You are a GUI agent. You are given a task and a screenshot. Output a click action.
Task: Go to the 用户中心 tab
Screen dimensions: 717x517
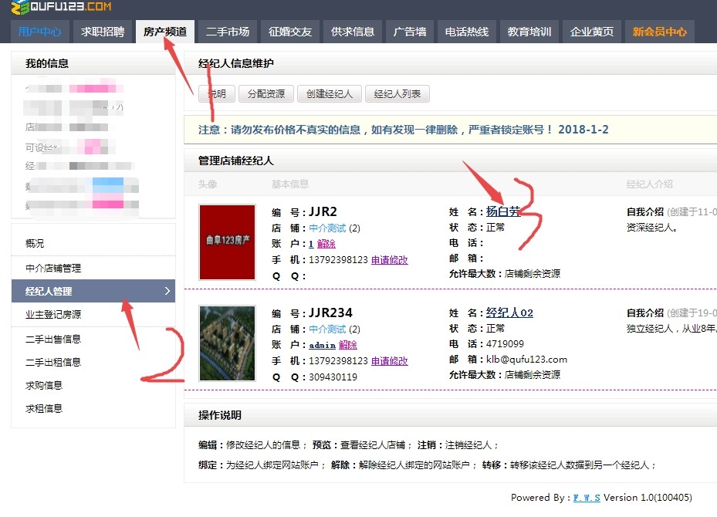tap(40, 32)
